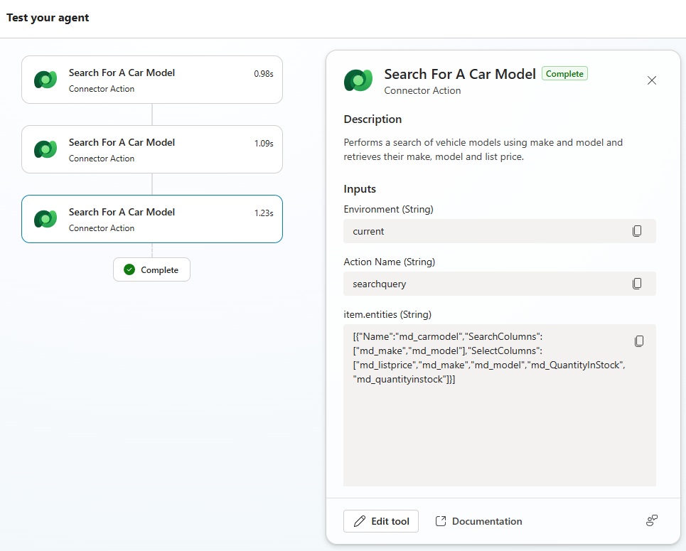Copy the Environment input value
686x551 pixels.
637,230
